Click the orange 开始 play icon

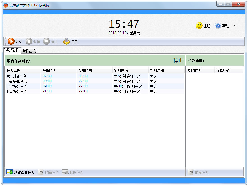11,42
